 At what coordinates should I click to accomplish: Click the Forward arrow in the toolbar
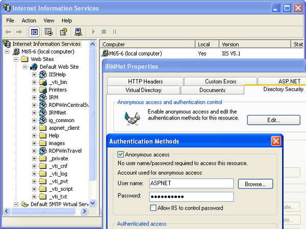click(19, 32)
